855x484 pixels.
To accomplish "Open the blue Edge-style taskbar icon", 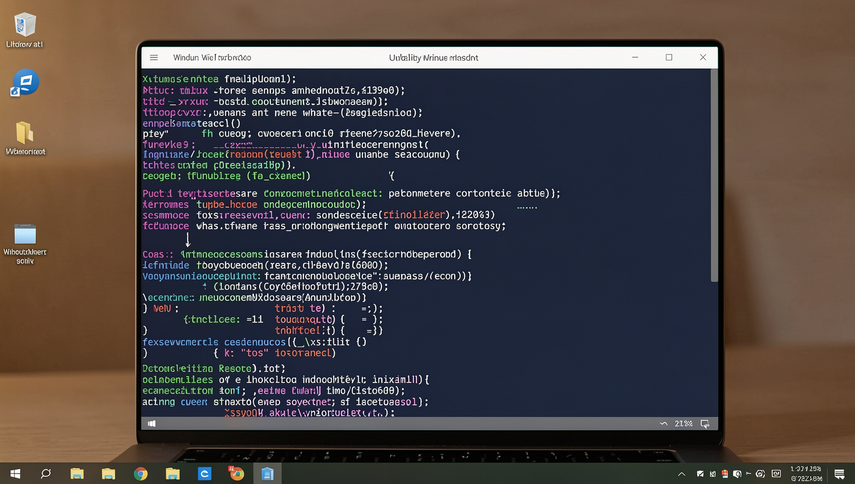I will click(205, 473).
